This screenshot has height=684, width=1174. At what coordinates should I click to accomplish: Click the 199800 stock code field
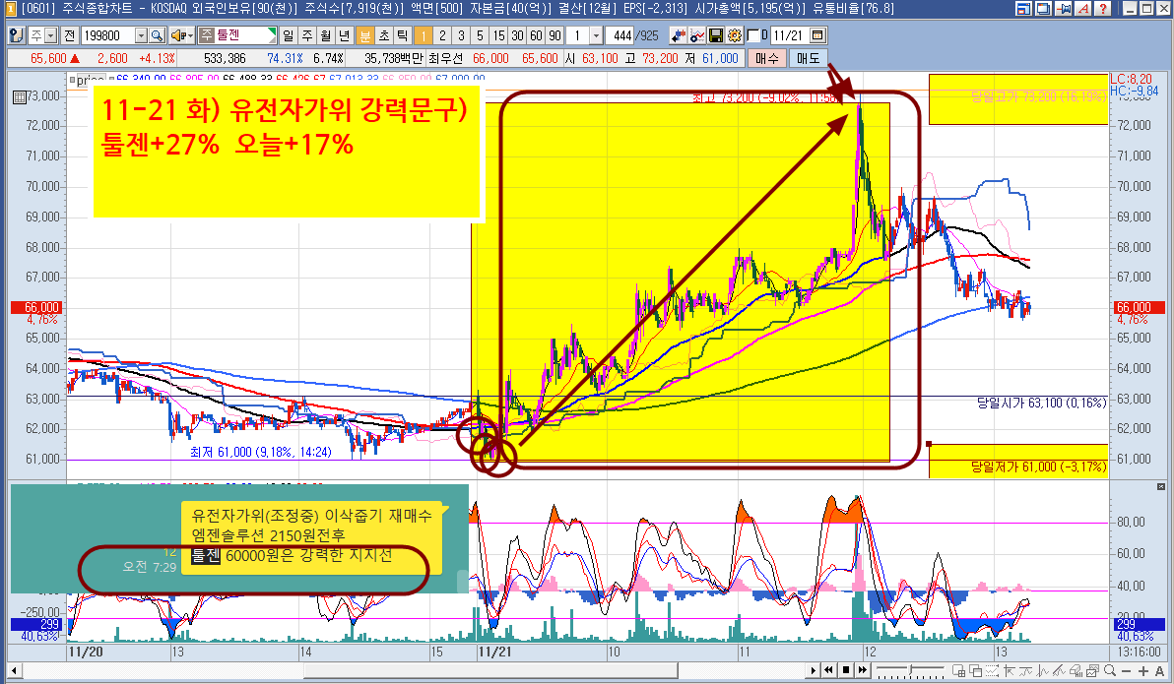coord(107,35)
